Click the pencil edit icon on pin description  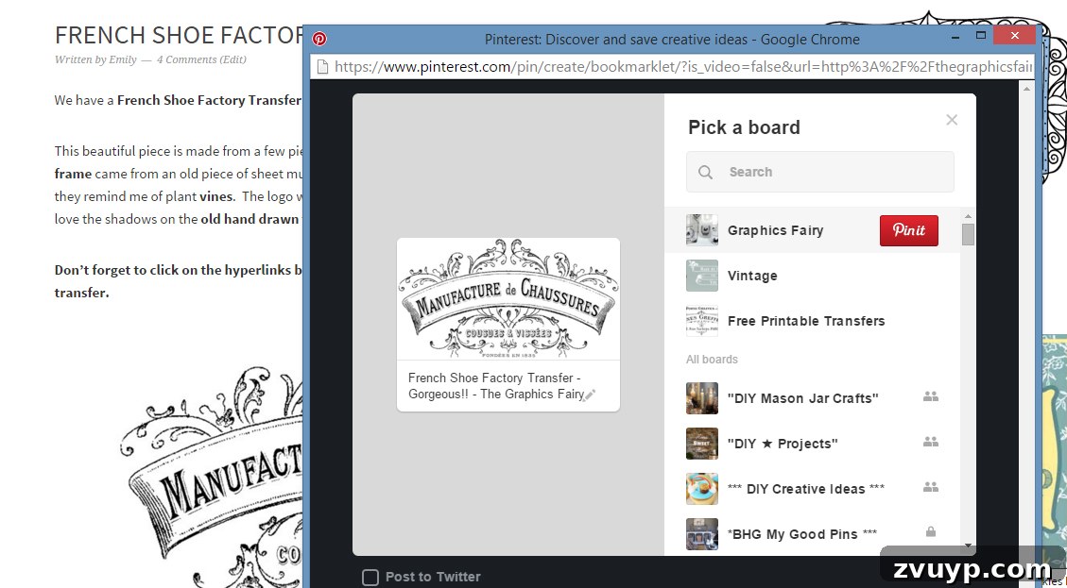pos(590,395)
